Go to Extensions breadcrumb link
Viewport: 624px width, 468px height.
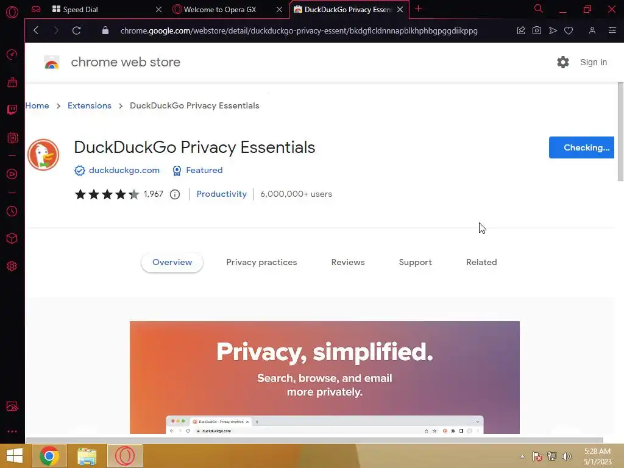tap(90, 106)
